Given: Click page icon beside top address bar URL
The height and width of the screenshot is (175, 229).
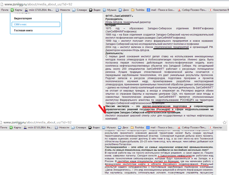Looking at the screenshot, I should [2, 4].
